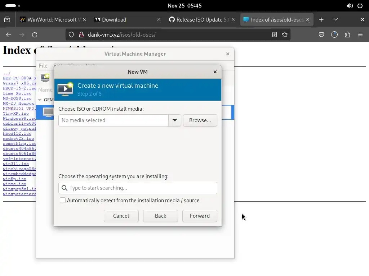The height and width of the screenshot is (276, 369).
Task: Click the No media selected field
Action: pos(114,120)
